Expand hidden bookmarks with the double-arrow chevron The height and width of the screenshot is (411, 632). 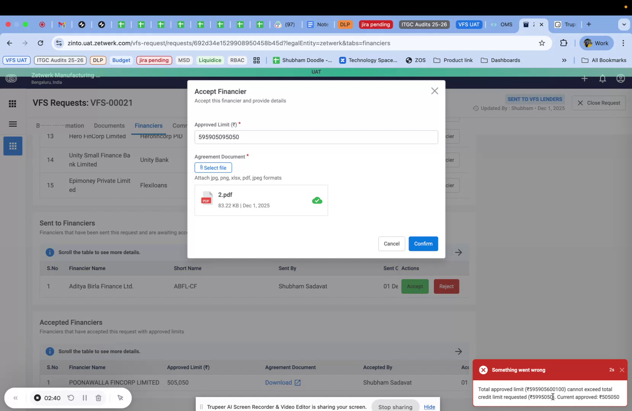point(565,60)
